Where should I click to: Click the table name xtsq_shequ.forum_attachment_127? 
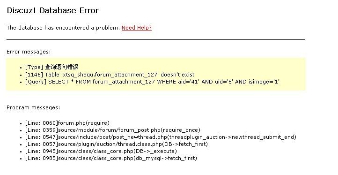point(110,75)
